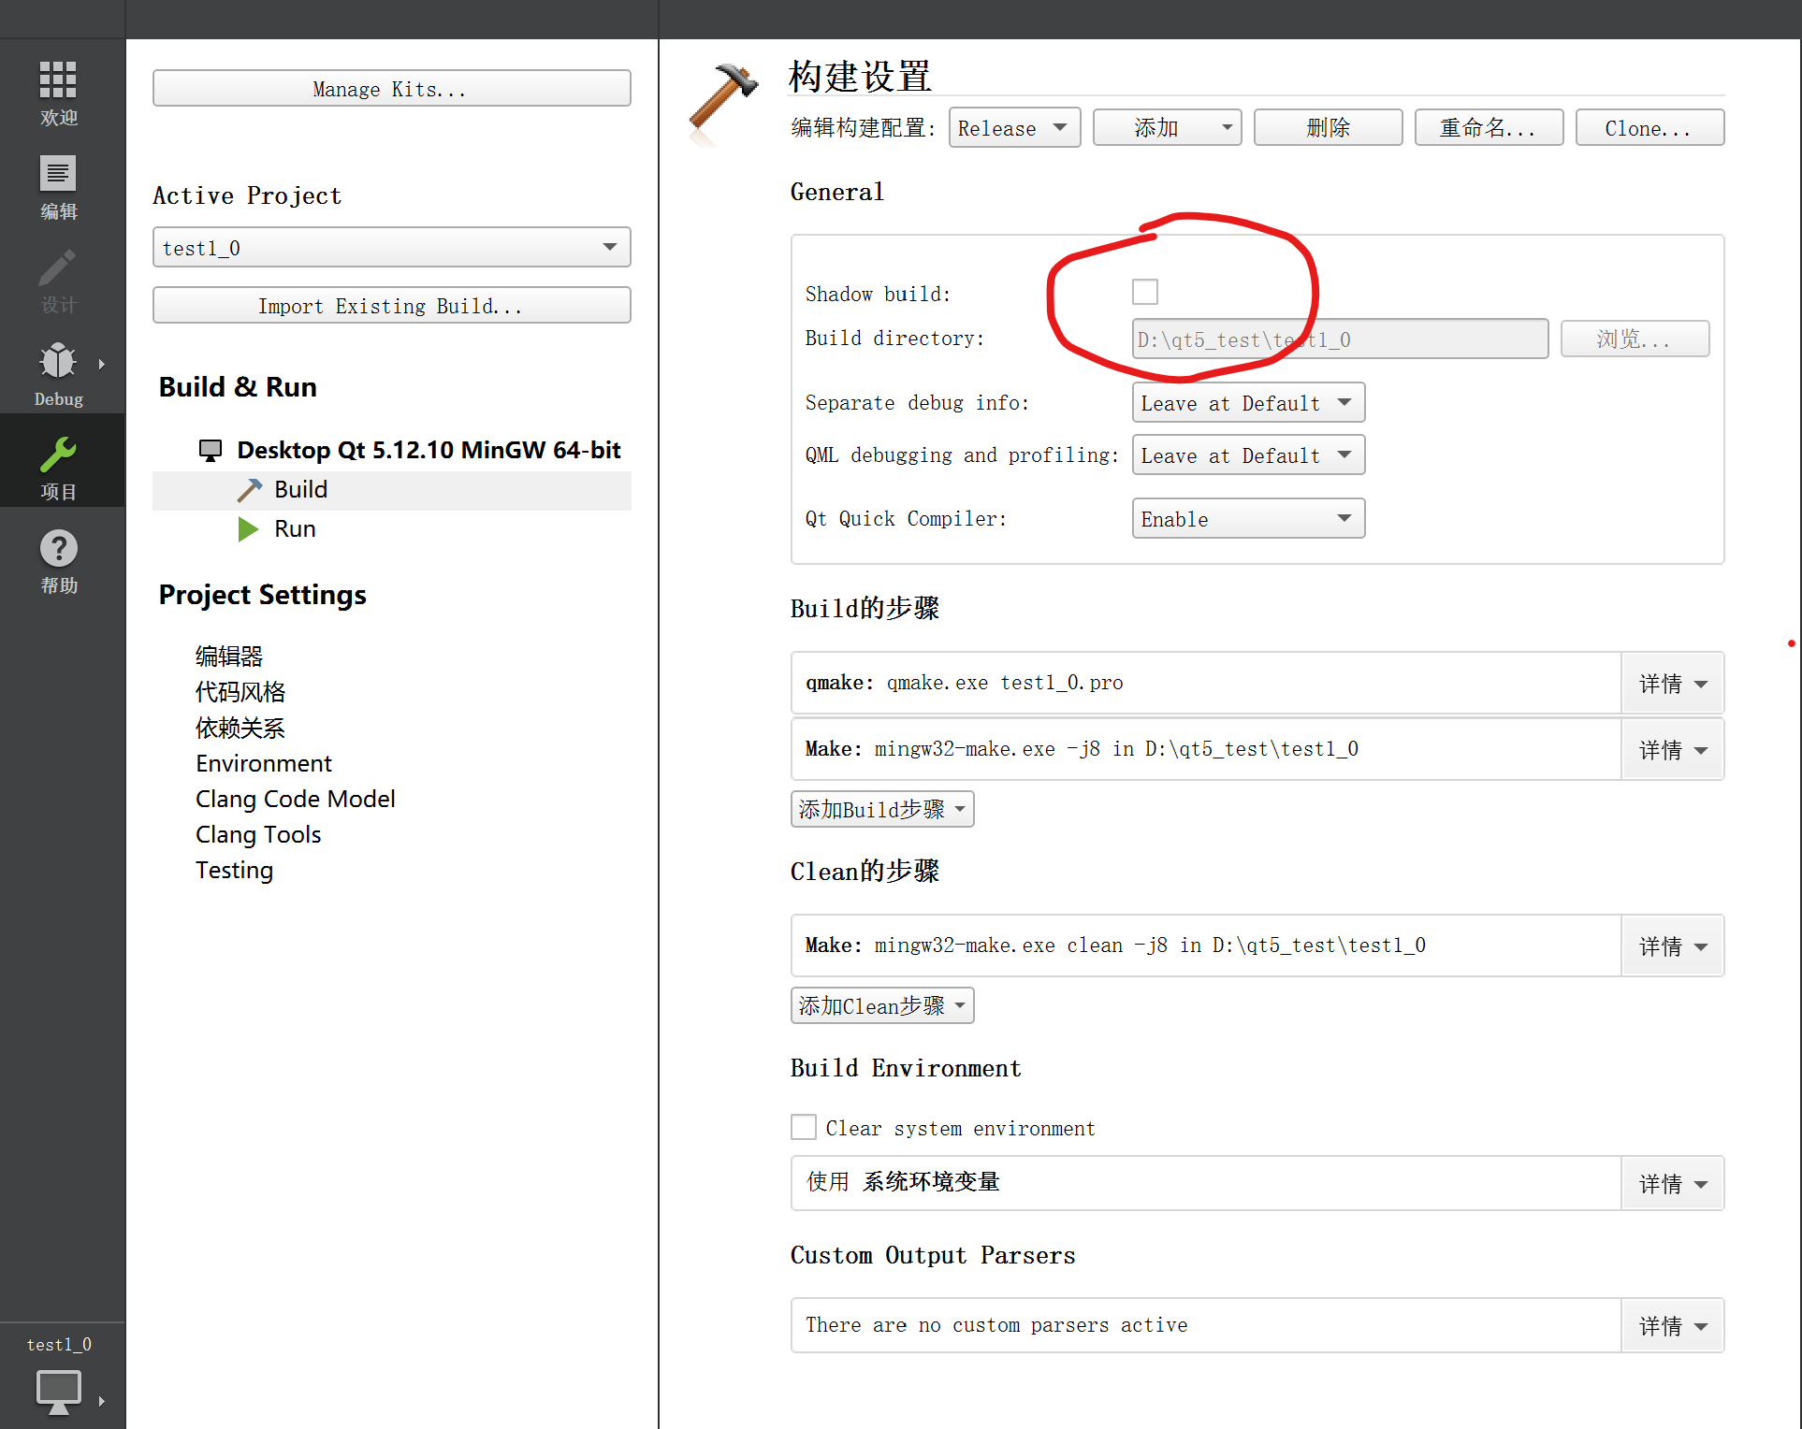Open Separate debug info dropdown

[x=1248, y=403]
